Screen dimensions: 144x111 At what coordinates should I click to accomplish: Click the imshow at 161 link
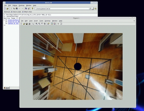click(13, 23)
